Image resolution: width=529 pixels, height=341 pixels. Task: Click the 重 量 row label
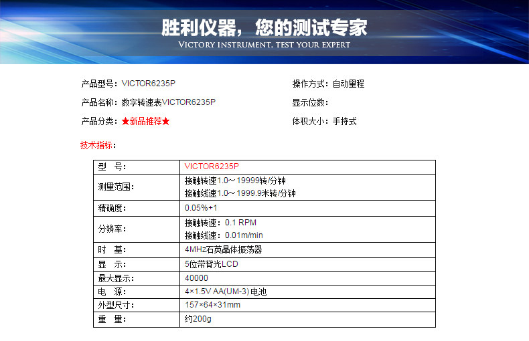(112, 319)
